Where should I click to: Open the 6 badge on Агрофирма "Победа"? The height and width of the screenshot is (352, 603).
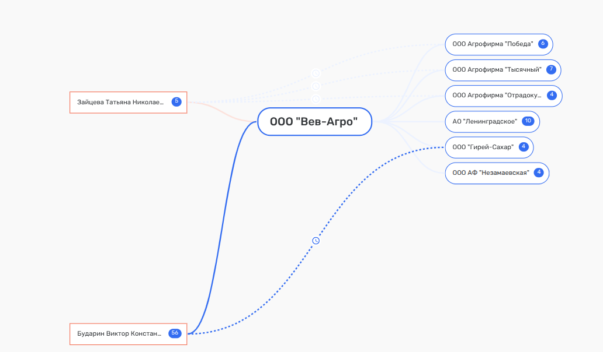pos(543,44)
